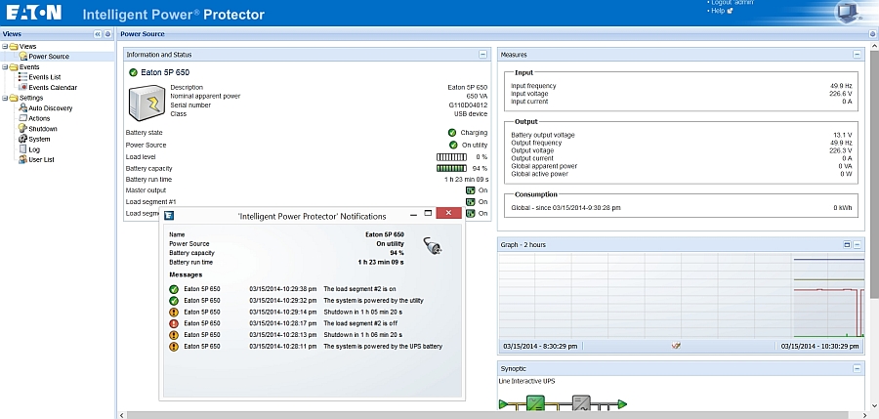The image size is (879, 419).
Task: Click the Master output On icon
Action: click(471, 190)
